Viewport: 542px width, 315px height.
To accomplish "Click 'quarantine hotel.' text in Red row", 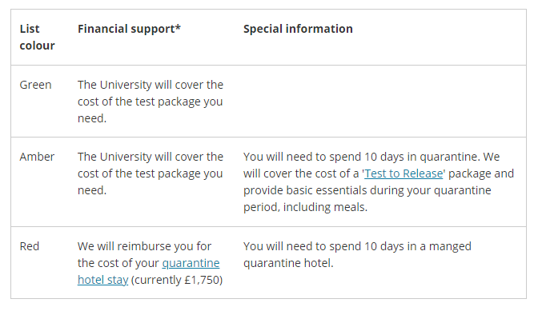I will coord(288,263).
